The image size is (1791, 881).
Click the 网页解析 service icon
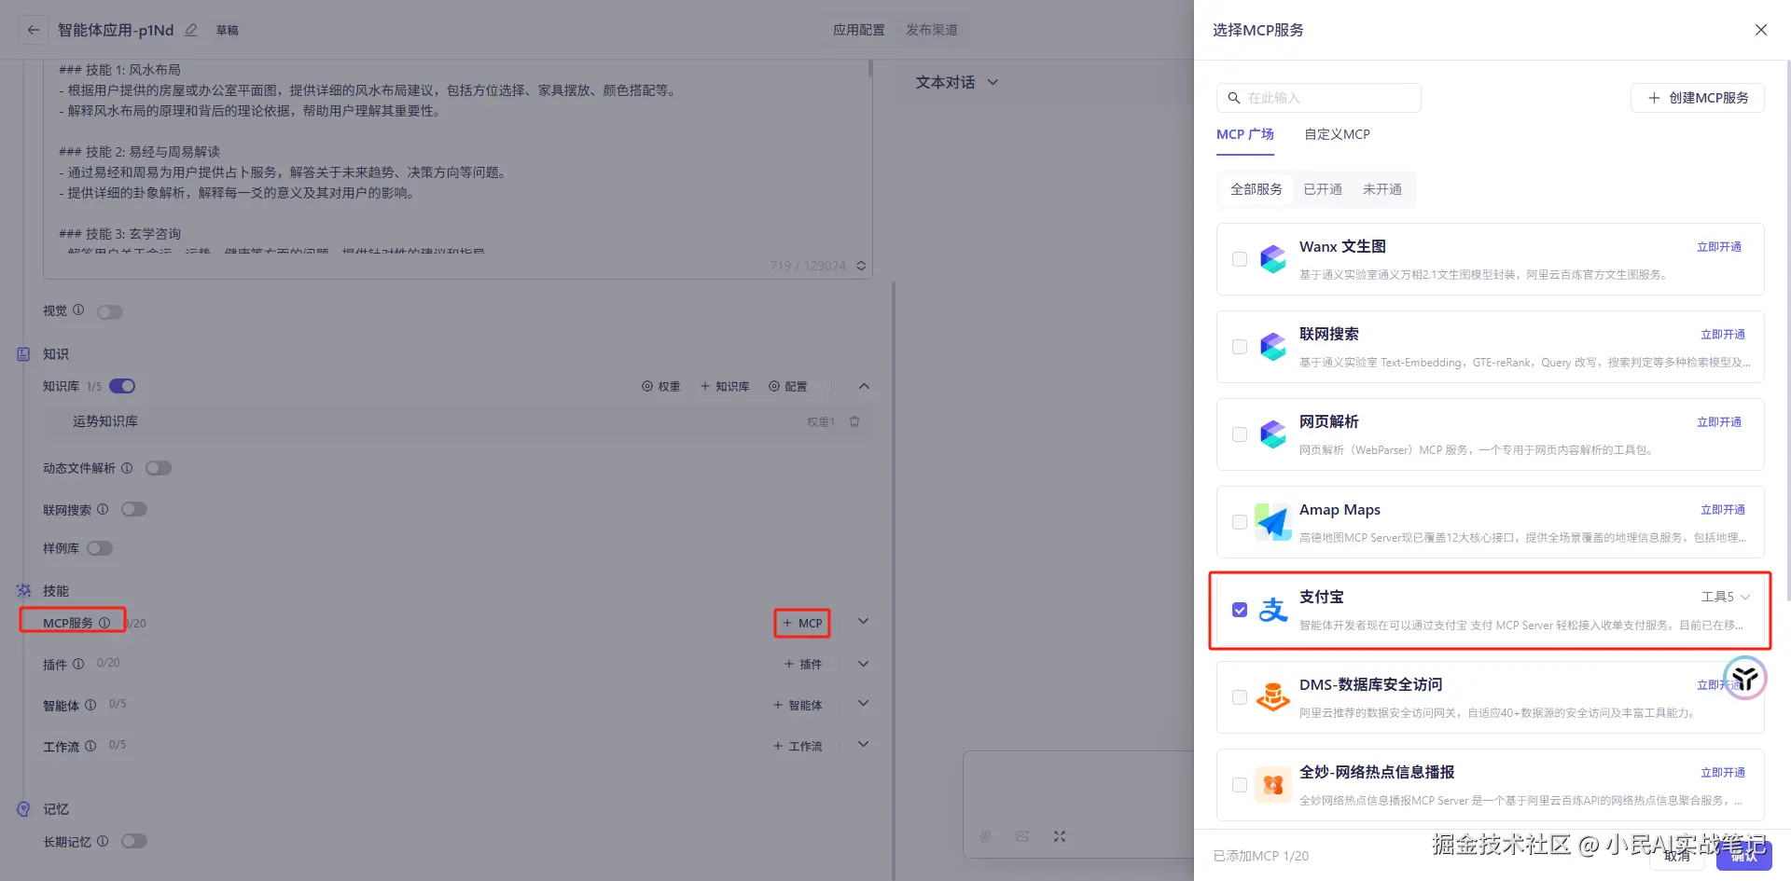click(x=1273, y=434)
